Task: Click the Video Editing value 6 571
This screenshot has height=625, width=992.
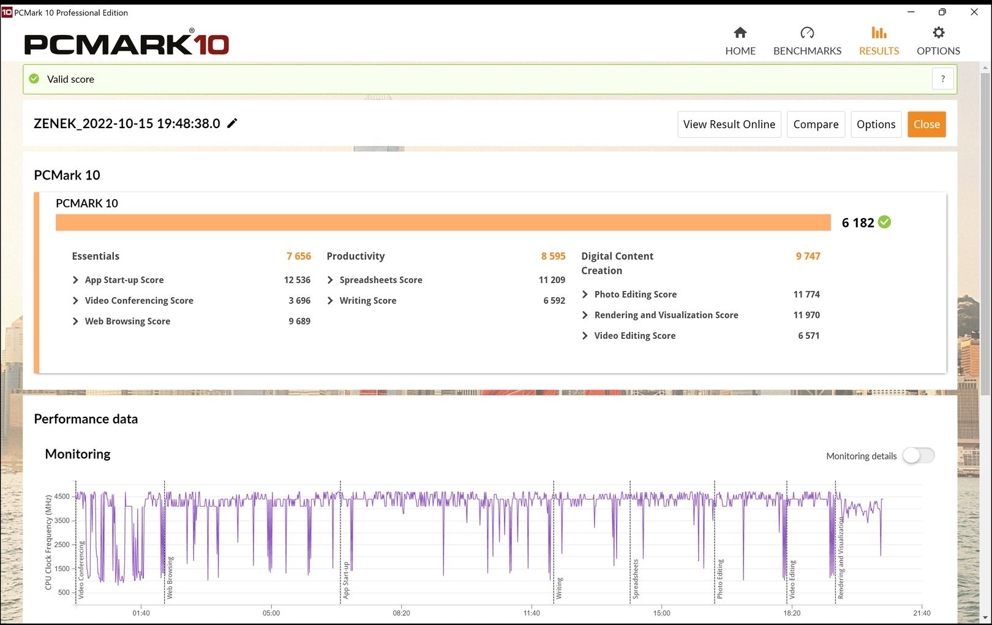Action: pyautogui.click(x=808, y=336)
